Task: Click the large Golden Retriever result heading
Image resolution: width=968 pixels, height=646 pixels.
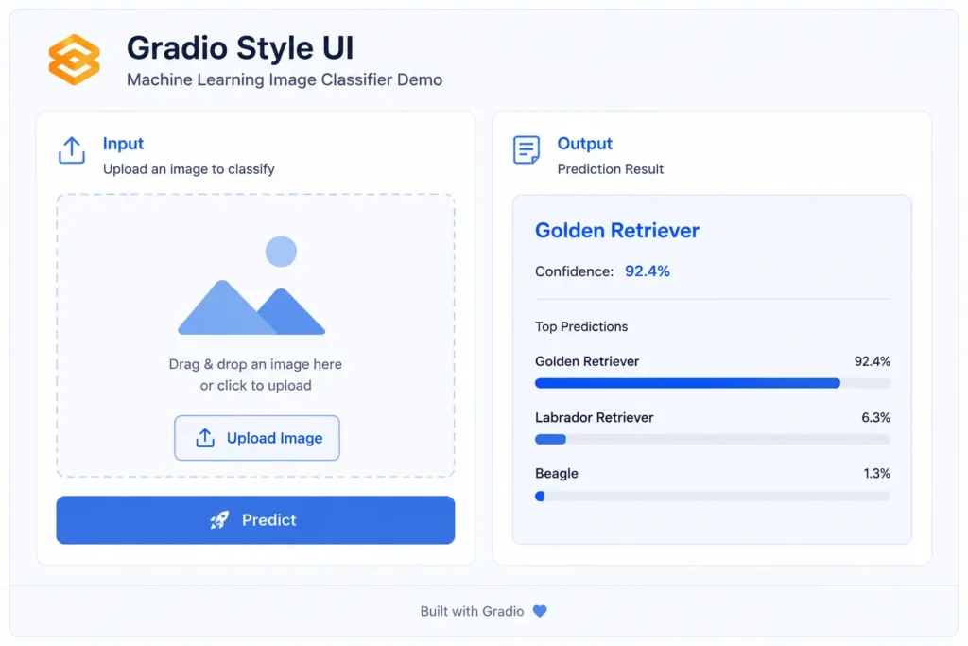Action: (617, 231)
